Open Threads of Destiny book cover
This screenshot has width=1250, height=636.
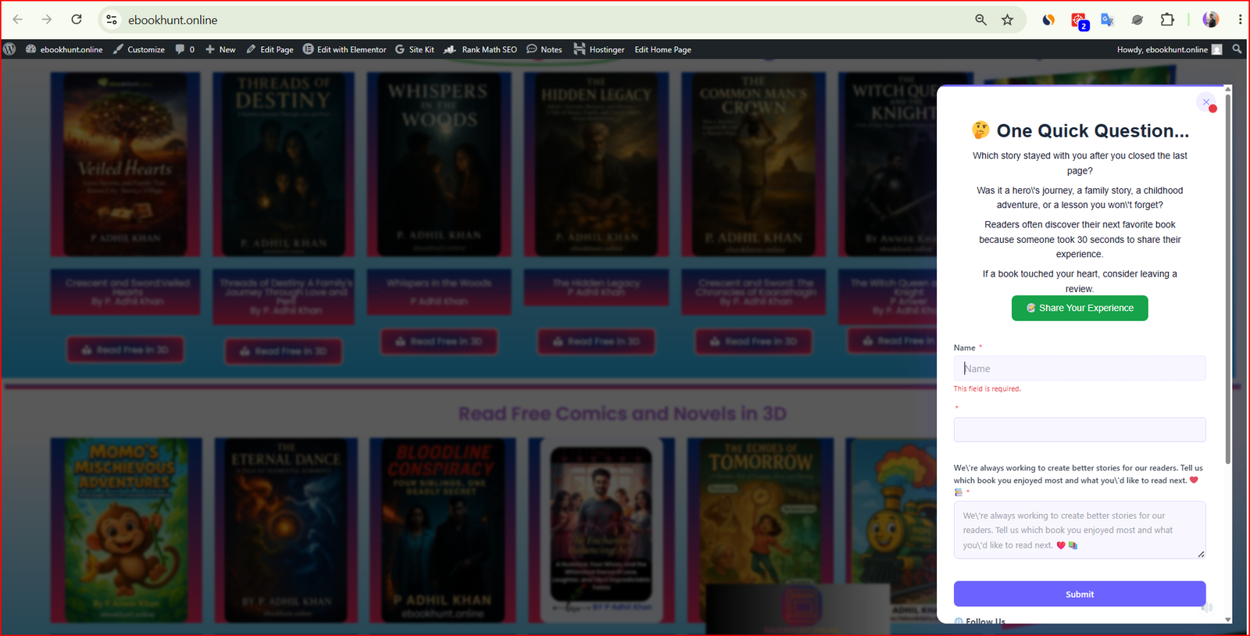tap(283, 164)
